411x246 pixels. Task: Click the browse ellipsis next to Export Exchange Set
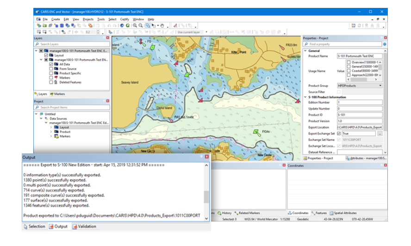pyautogui.click(x=380, y=133)
